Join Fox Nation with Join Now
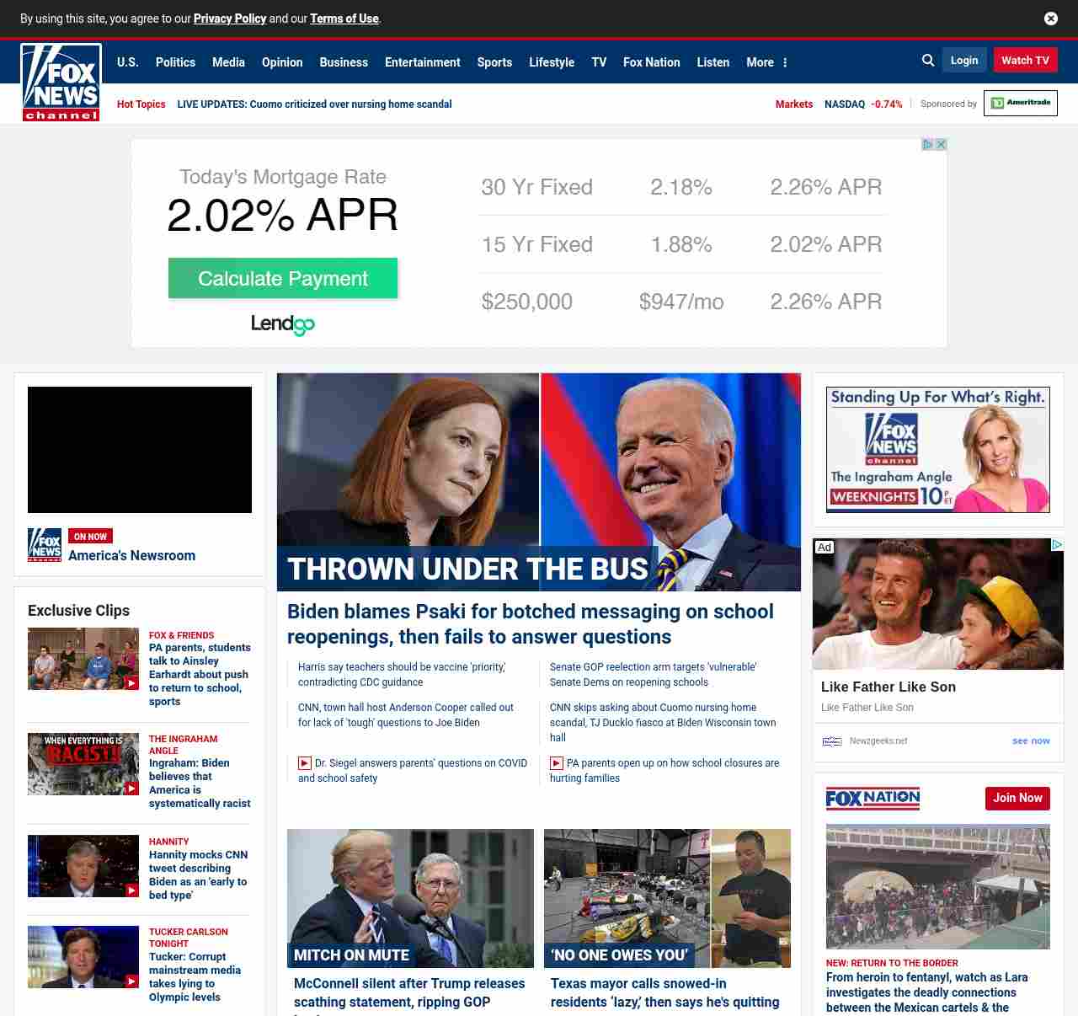 [1017, 798]
